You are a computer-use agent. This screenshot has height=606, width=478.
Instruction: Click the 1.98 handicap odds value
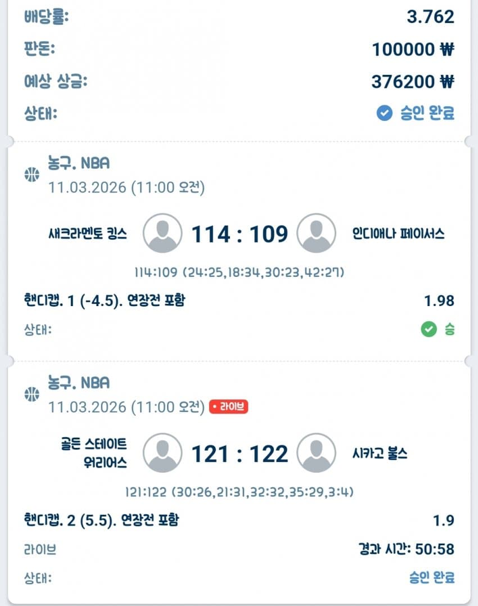click(x=439, y=301)
